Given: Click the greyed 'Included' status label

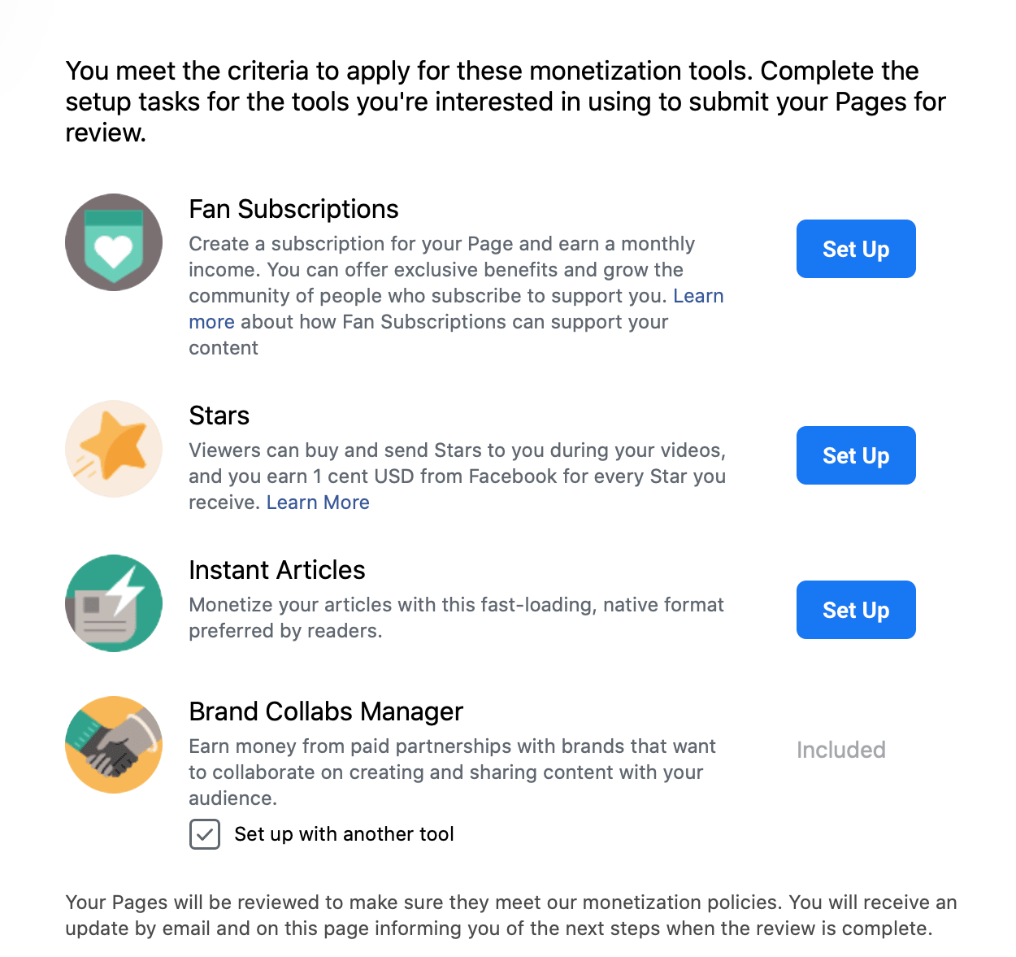Looking at the screenshot, I should (841, 750).
